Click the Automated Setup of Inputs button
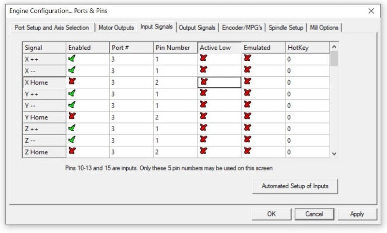Image resolution: width=387 pixels, height=233 pixels. tap(295, 186)
